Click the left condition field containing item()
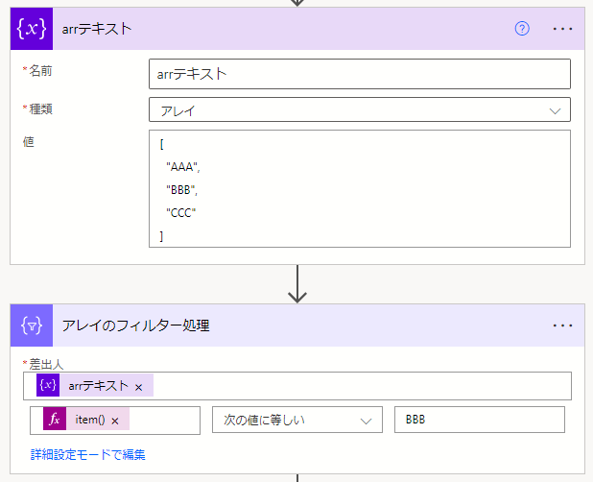Viewport: 593px width, 482px height. point(115,421)
